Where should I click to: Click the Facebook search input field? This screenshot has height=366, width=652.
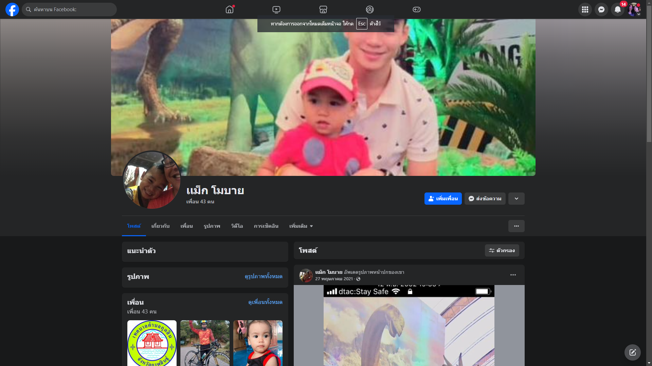click(x=71, y=9)
